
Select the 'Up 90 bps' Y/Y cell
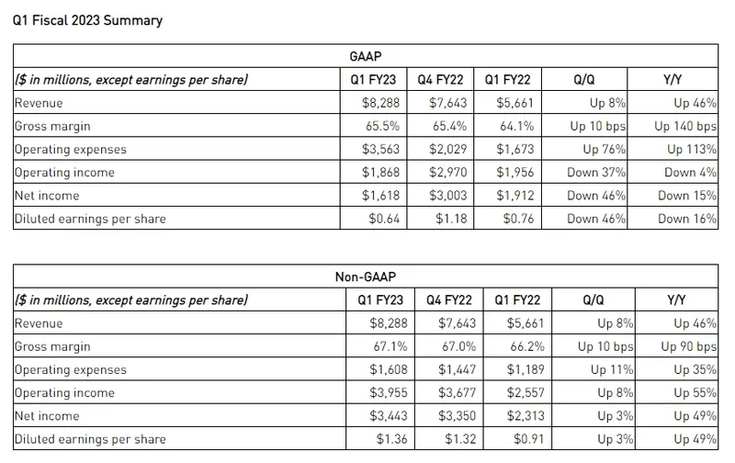[x=689, y=346]
